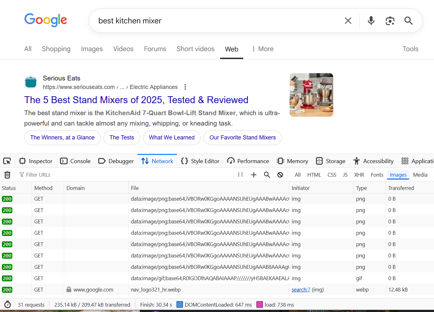Focus the Google search query field
The width and height of the screenshot is (434, 312).
(x=218, y=21)
